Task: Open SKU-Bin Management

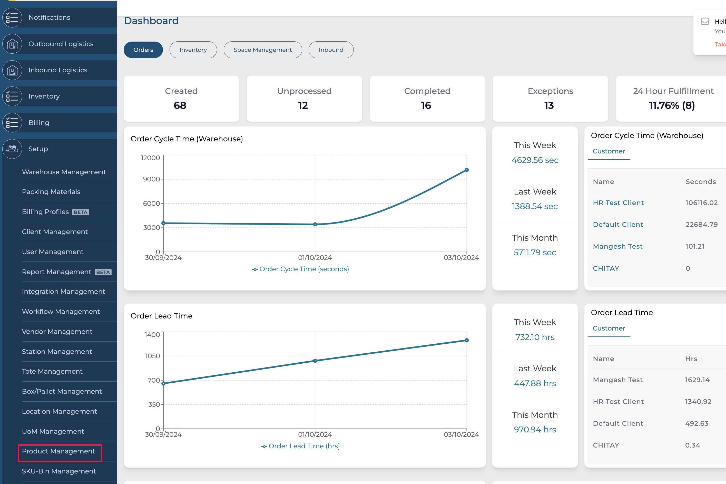Action: 59,471
